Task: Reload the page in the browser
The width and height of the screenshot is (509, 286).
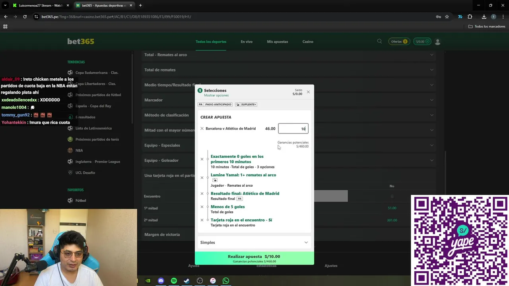Action: 25,17
